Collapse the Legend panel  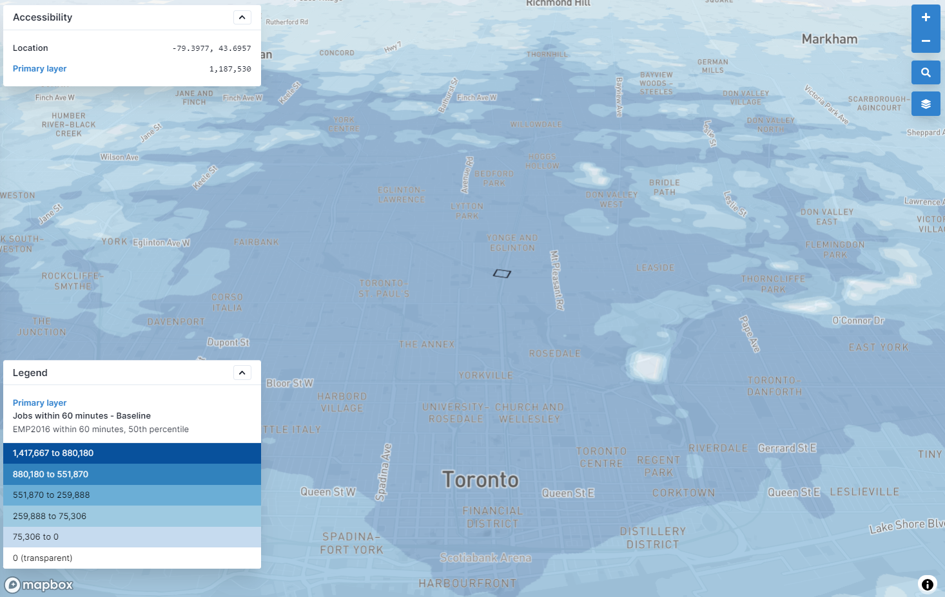pos(242,372)
